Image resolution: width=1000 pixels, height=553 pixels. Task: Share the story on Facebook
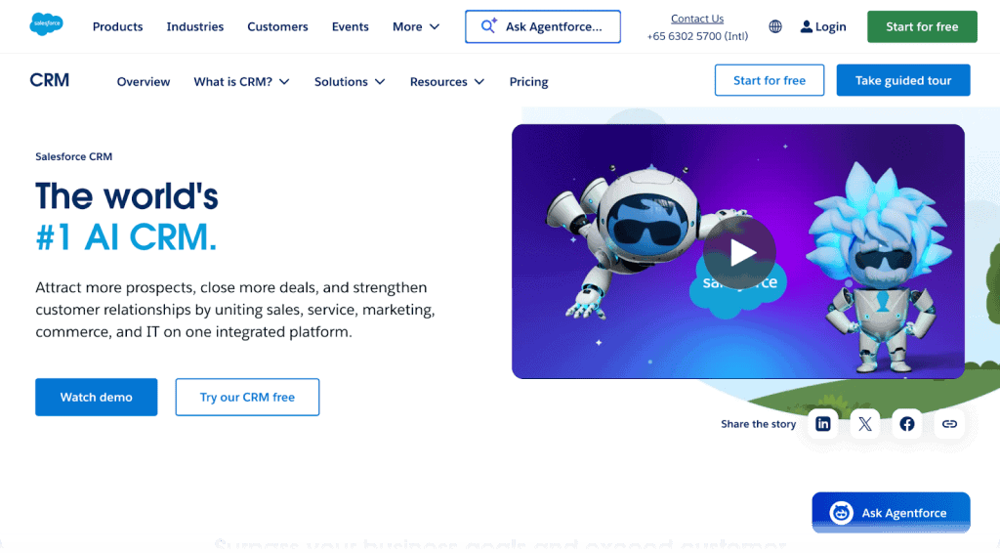[x=907, y=423]
